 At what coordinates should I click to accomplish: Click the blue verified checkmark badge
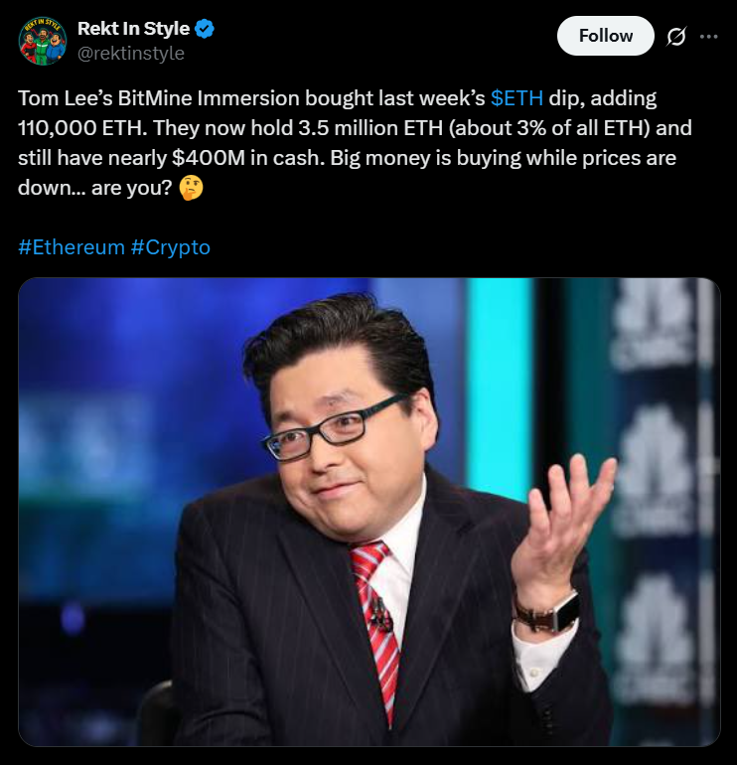[x=205, y=29]
